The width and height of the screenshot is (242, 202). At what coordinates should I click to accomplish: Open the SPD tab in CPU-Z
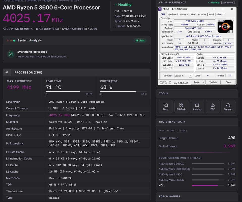(193, 15)
